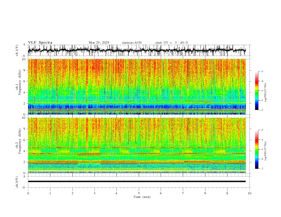Click the ch.1(V) axis tick "5"
Viewport: 281px width, 217px height.
tap(24, 45)
